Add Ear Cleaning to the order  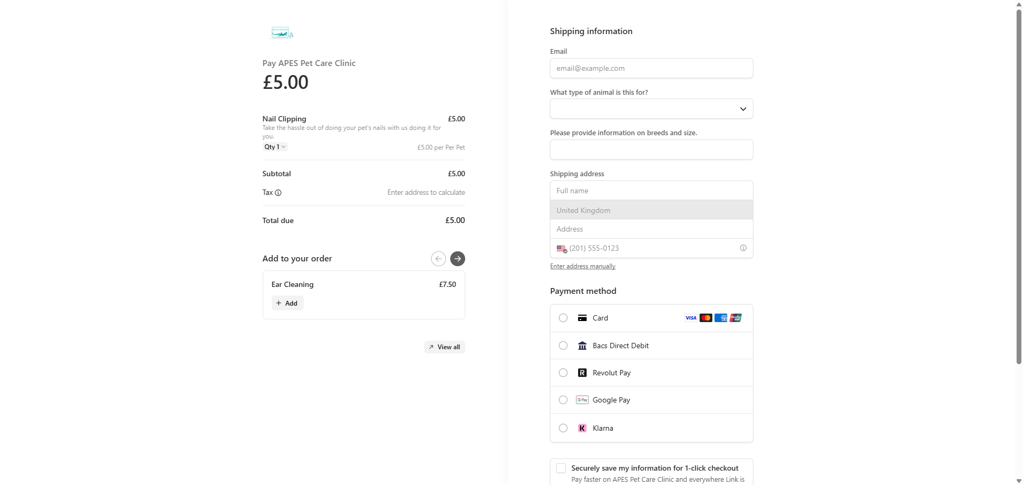tap(287, 303)
